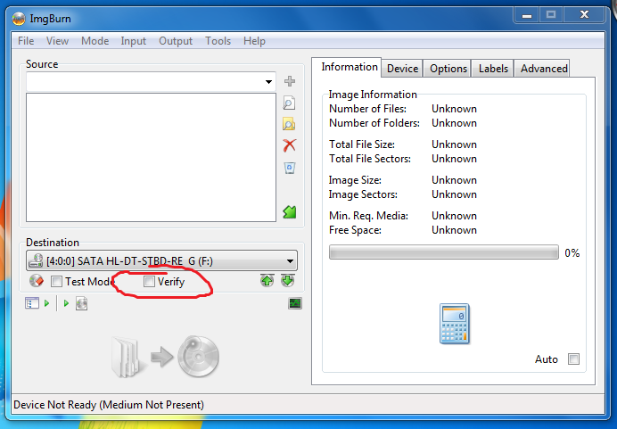Click the red X remove item icon
The height and width of the screenshot is (429, 617).
point(290,145)
